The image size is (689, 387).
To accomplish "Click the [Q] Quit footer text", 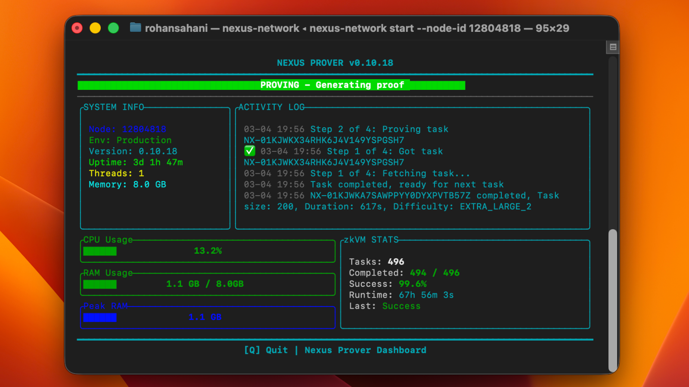I will [266, 350].
